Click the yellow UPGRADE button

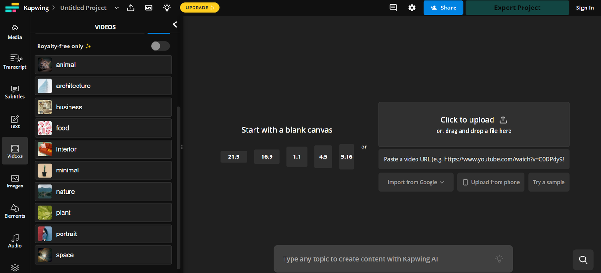tap(200, 8)
